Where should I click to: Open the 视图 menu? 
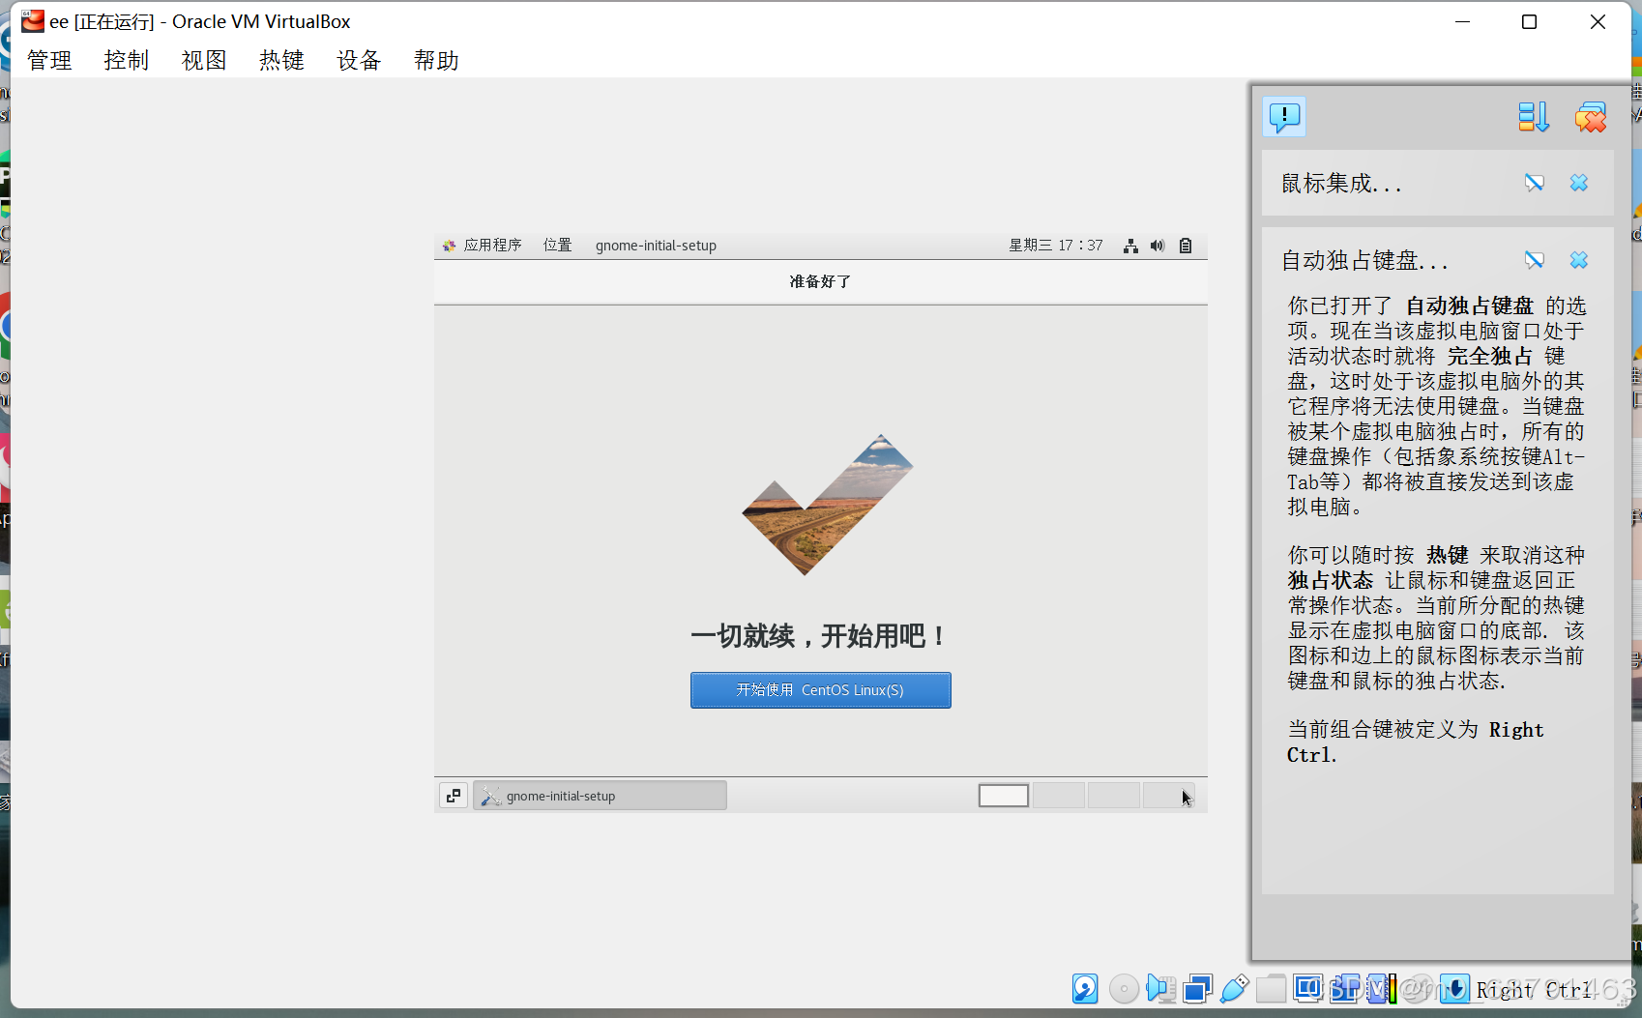coord(204,60)
